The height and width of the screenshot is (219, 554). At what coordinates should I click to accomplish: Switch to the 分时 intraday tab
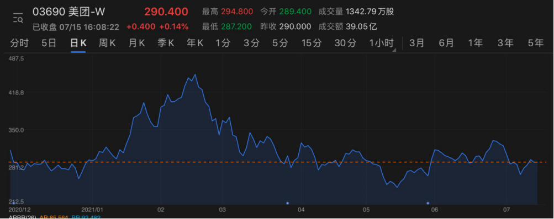(x=19, y=43)
